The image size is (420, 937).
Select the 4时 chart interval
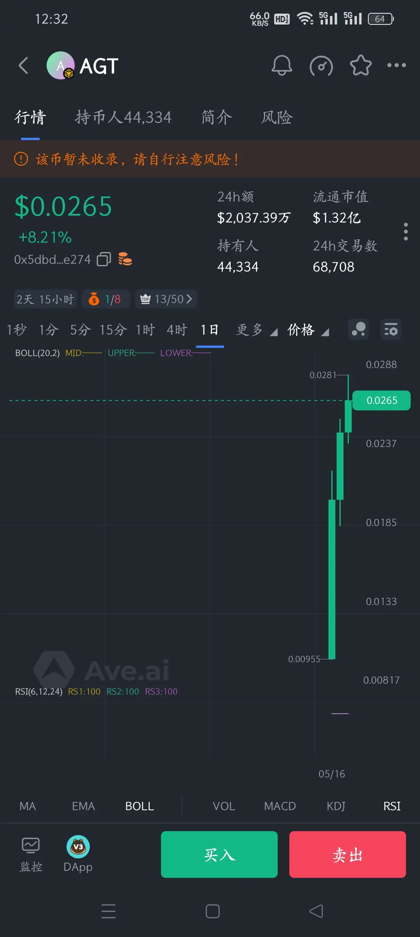(177, 330)
